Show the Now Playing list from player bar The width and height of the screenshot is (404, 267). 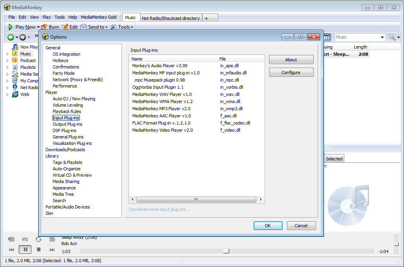(11, 240)
